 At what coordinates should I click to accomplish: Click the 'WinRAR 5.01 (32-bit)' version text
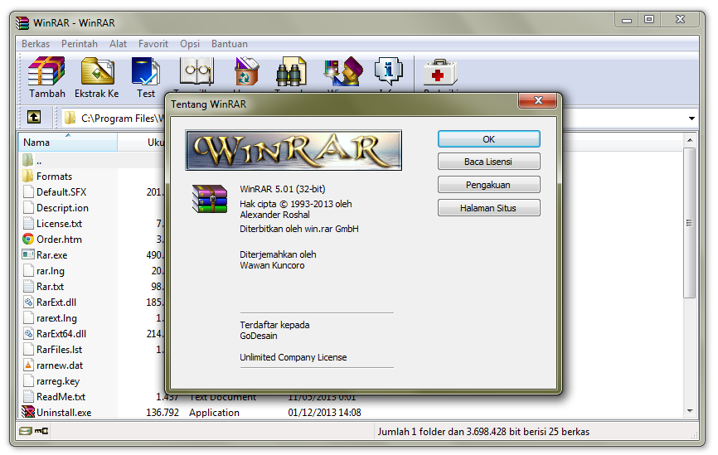click(x=283, y=189)
